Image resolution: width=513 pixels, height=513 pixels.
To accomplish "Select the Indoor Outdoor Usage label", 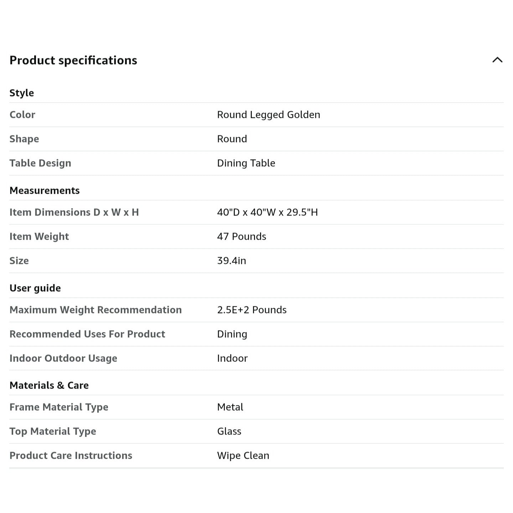I will point(63,358).
